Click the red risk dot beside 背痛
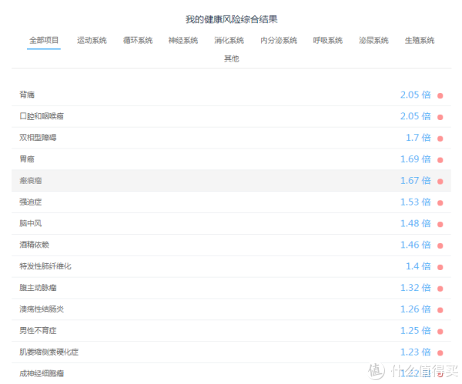 click(x=440, y=95)
